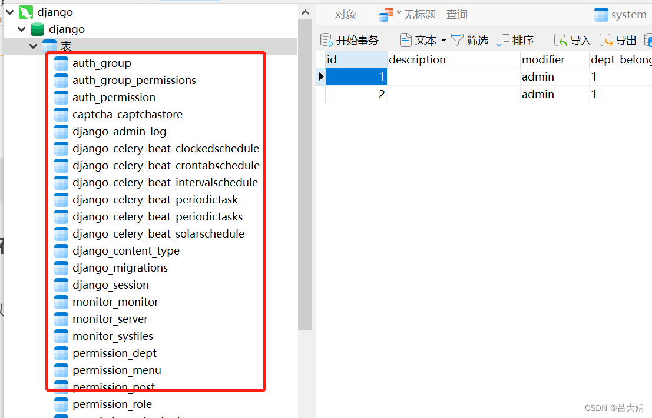Switch to the 无标题 - 查询 tab
Image resolution: width=652 pixels, height=418 pixels.
pyautogui.click(x=484, y=15)
